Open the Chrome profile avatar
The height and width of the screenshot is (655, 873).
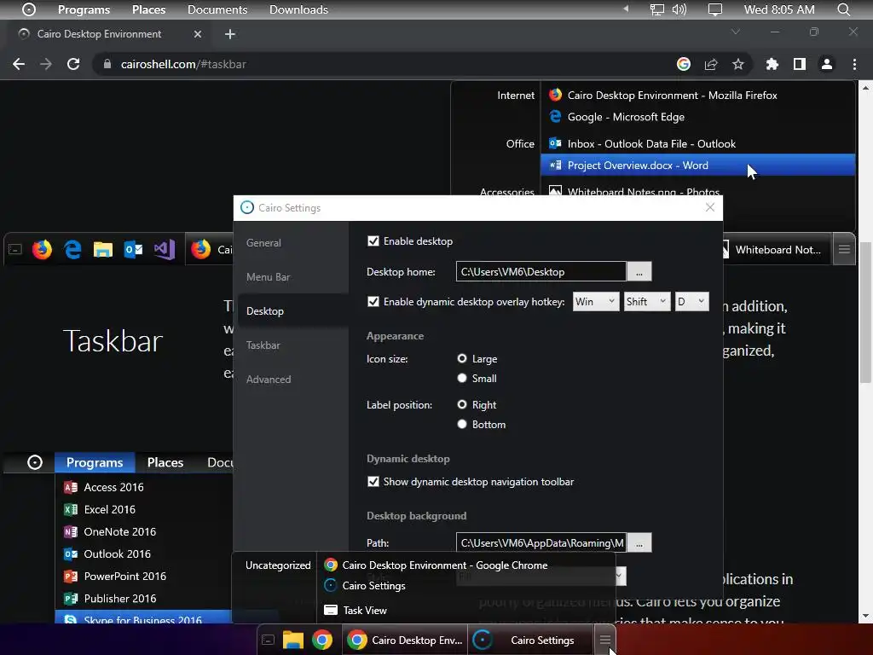pyautogui.click(x=827, y=64)
